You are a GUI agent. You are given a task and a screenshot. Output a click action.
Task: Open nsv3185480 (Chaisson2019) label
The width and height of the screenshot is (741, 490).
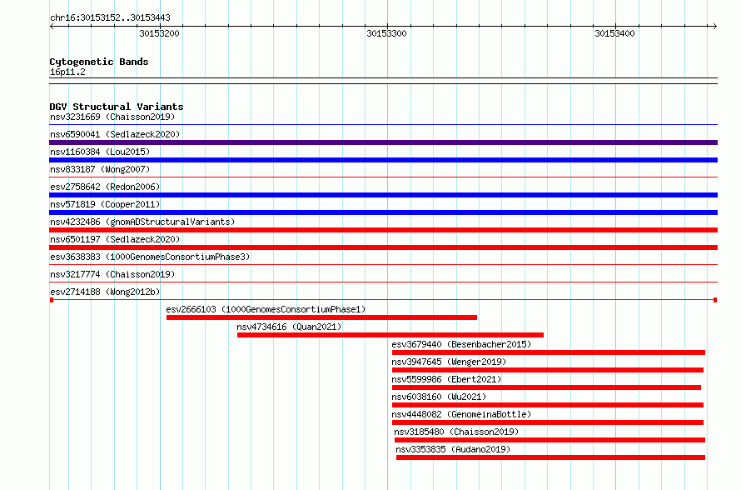click(x=456, y=432)
